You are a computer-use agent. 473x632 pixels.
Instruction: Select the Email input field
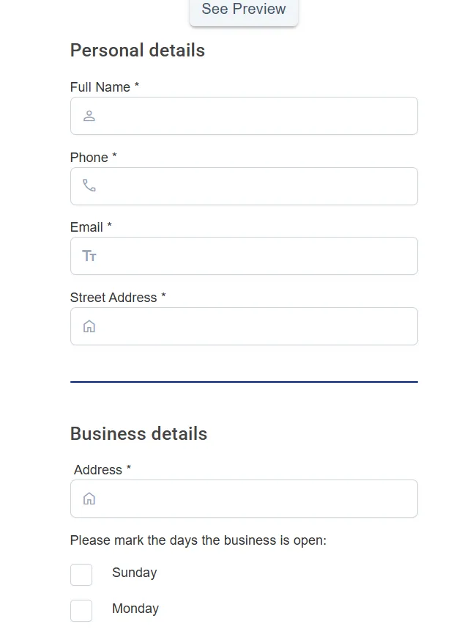click(244, 255)
